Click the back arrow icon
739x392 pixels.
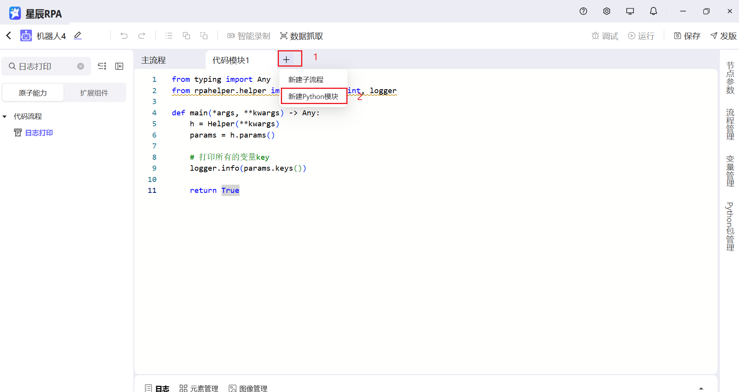pyautogui.click(x=9, y=36)
